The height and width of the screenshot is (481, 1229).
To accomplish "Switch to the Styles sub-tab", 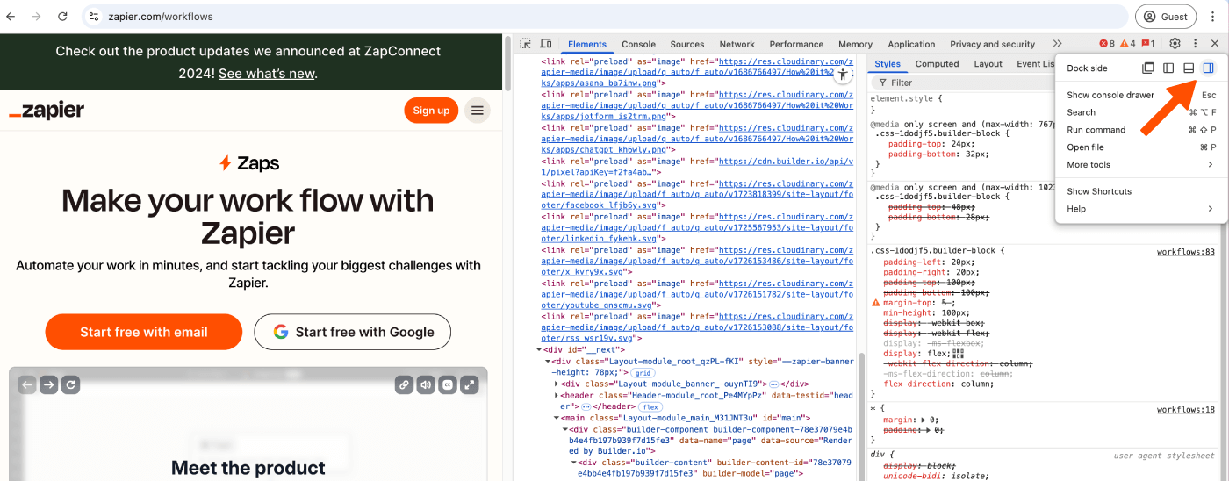I will (888, 64).
